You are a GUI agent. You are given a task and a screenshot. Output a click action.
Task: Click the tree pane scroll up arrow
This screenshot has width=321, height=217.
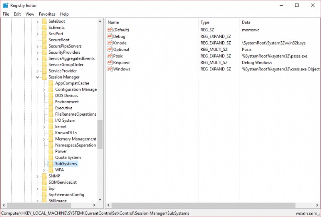coord(100,21)
